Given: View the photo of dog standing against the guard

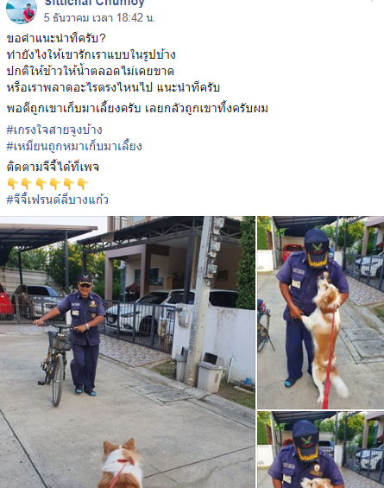Looking at the screenshot, I should [x=320, y=313].
